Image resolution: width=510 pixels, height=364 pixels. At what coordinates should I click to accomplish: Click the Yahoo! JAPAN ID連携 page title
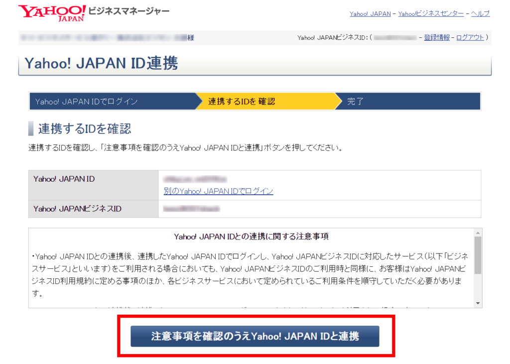coord(102,63)
